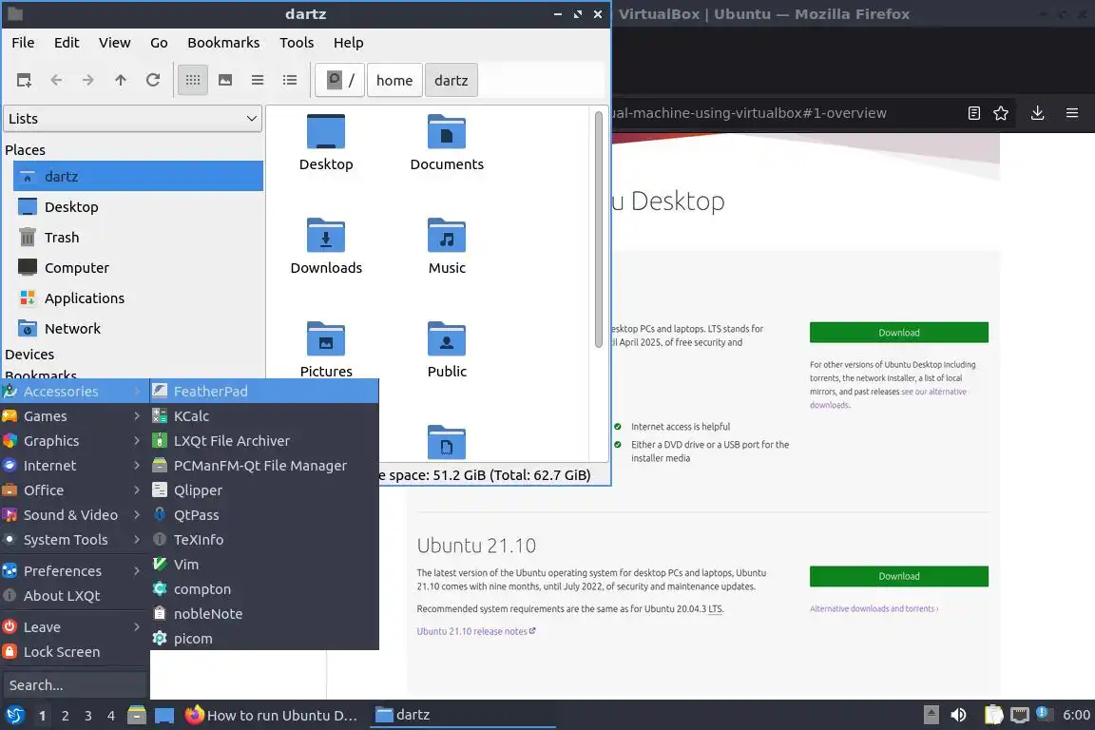Expand System Tools submenu
This screenshot has height=730, width=1095.
pos(75,540)
